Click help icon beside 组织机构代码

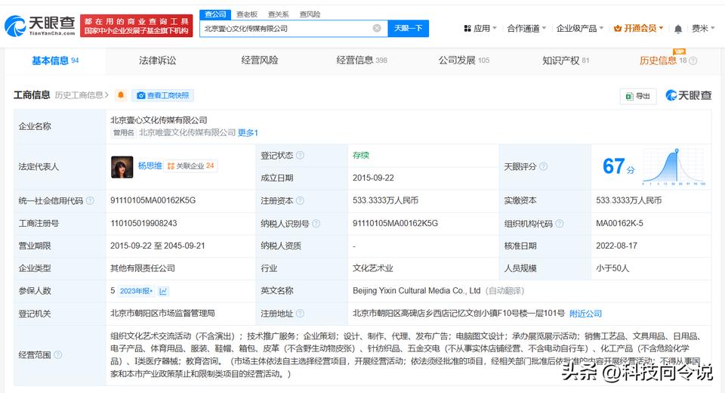pos(560,224)
